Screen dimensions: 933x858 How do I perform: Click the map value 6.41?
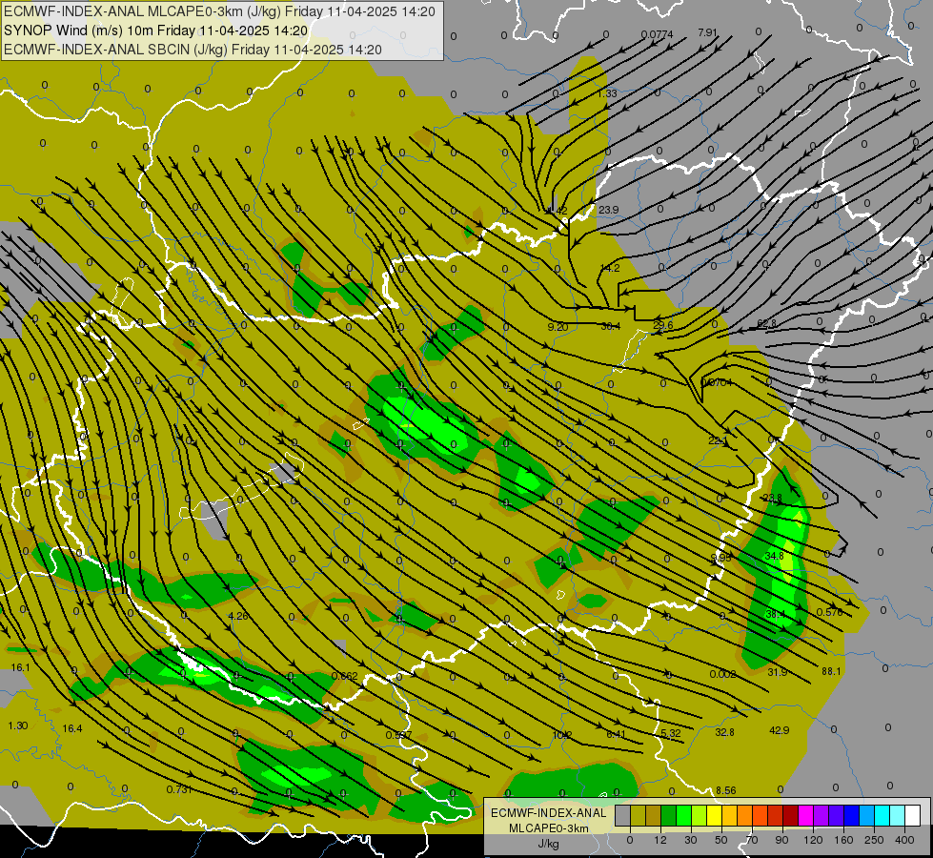point(616,735)
